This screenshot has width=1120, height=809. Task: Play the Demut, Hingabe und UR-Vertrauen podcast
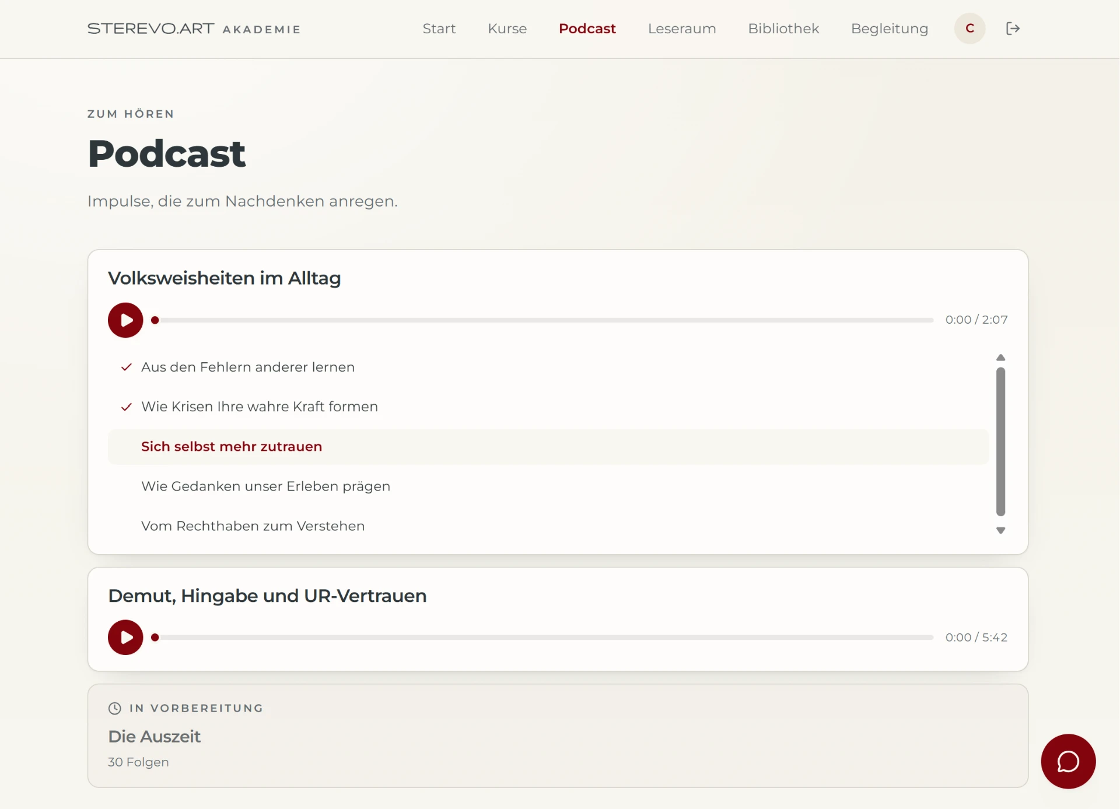click(x=125, y=637)
